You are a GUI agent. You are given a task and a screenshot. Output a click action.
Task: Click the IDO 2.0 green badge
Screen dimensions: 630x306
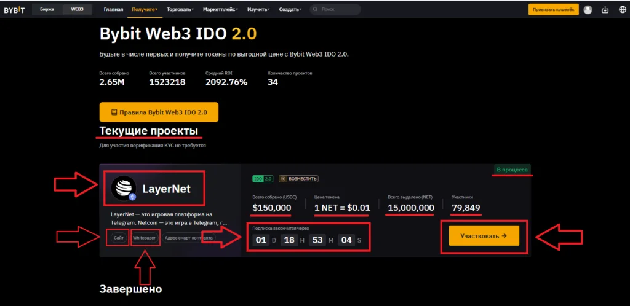(262, 178)
